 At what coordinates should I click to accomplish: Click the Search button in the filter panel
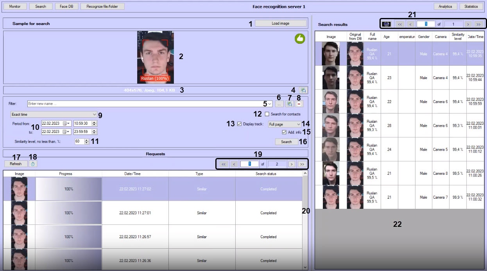coord(286,142)
